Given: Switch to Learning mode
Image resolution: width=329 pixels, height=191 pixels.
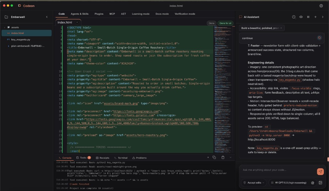Looking at the screenshot, I should 141,14.
